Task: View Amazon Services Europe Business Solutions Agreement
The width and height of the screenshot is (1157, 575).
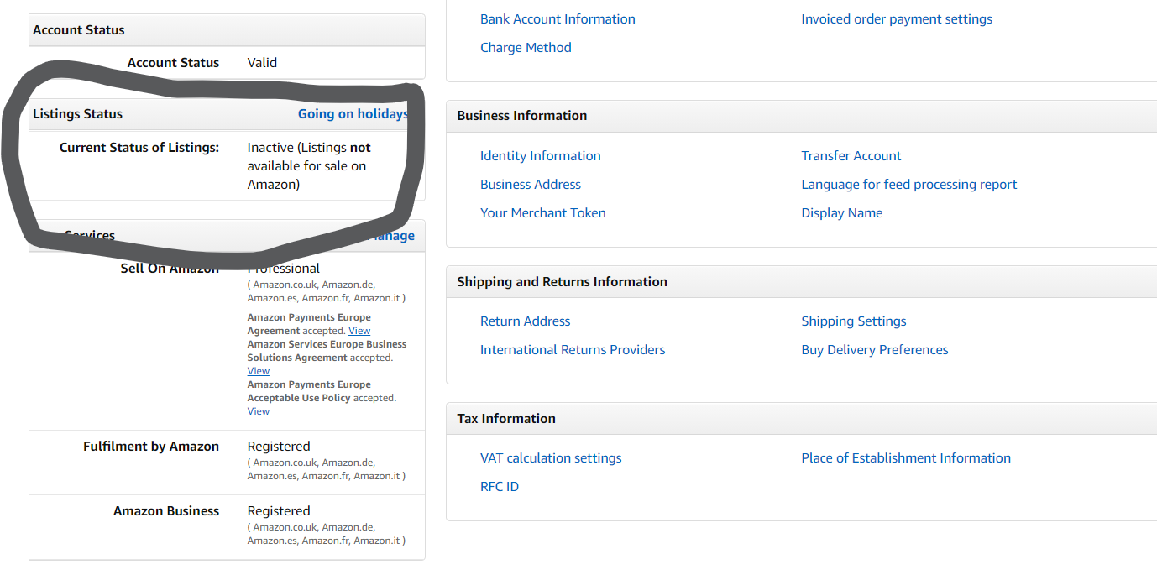Action: tap(259, 371)
